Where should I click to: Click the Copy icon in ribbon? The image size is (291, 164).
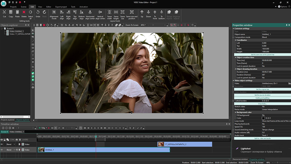(11, 12)
